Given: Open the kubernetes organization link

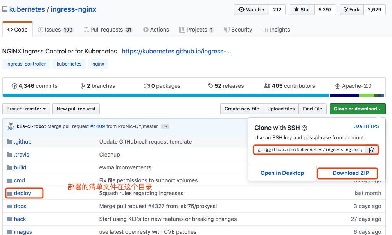Looking at the screenshot, I should (x=27, y=9).
